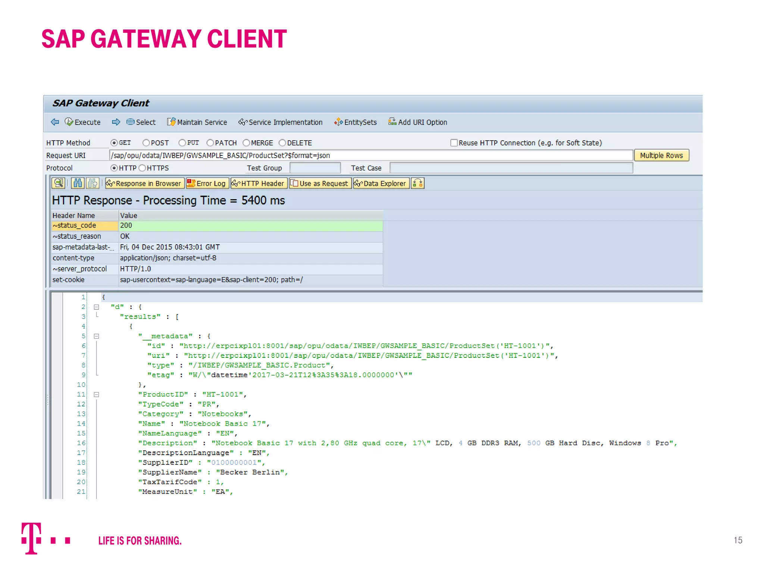This screenshot has height=573, width=764.
Task: Click the "etag" line in JSON
Action: pyautogui.click(x=280, y=375)
